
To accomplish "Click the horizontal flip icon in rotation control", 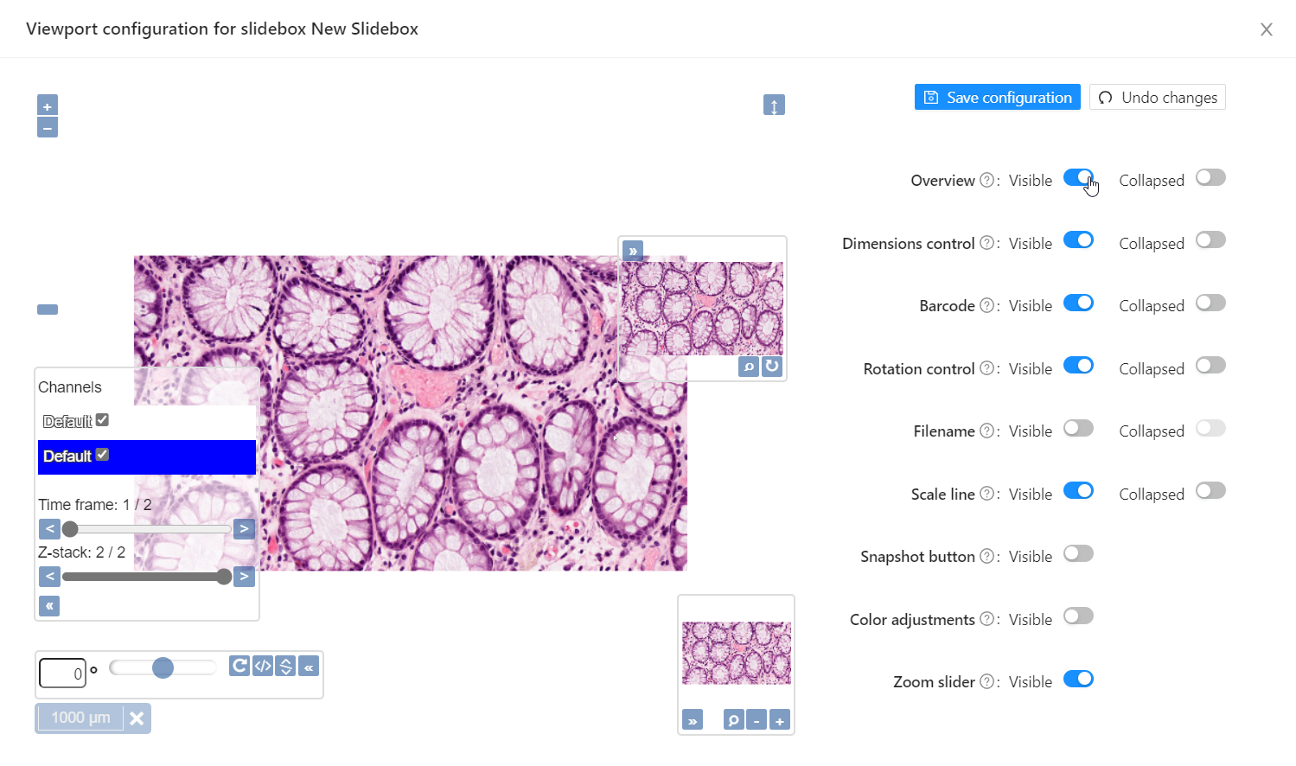I will pos(263,666).
